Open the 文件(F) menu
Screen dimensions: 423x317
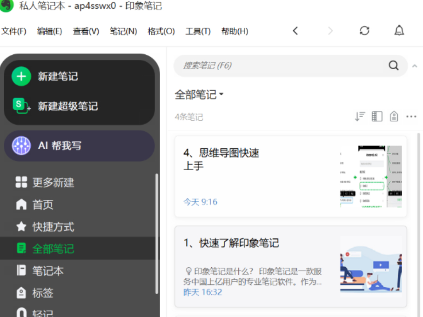pos(14,31)
